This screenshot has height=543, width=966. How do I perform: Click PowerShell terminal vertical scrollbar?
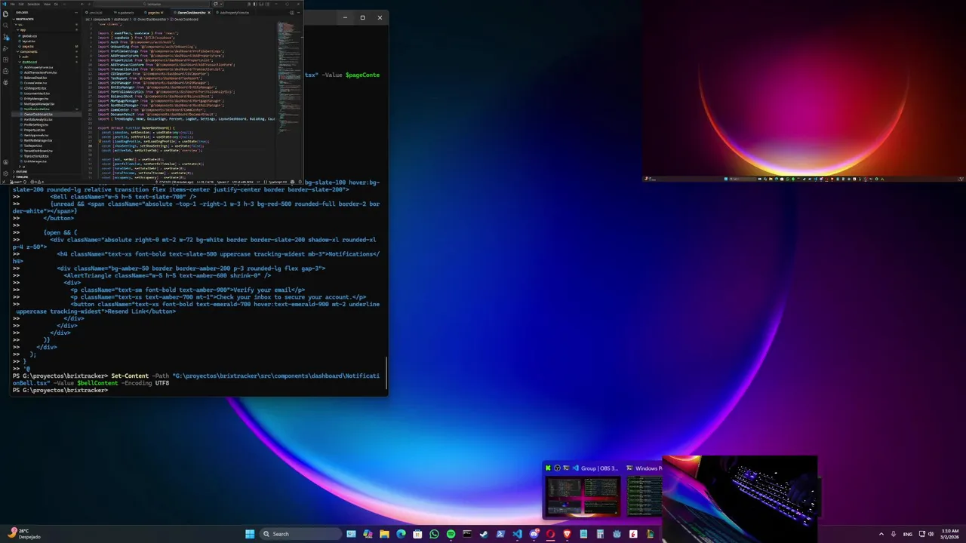pos(386,373)
